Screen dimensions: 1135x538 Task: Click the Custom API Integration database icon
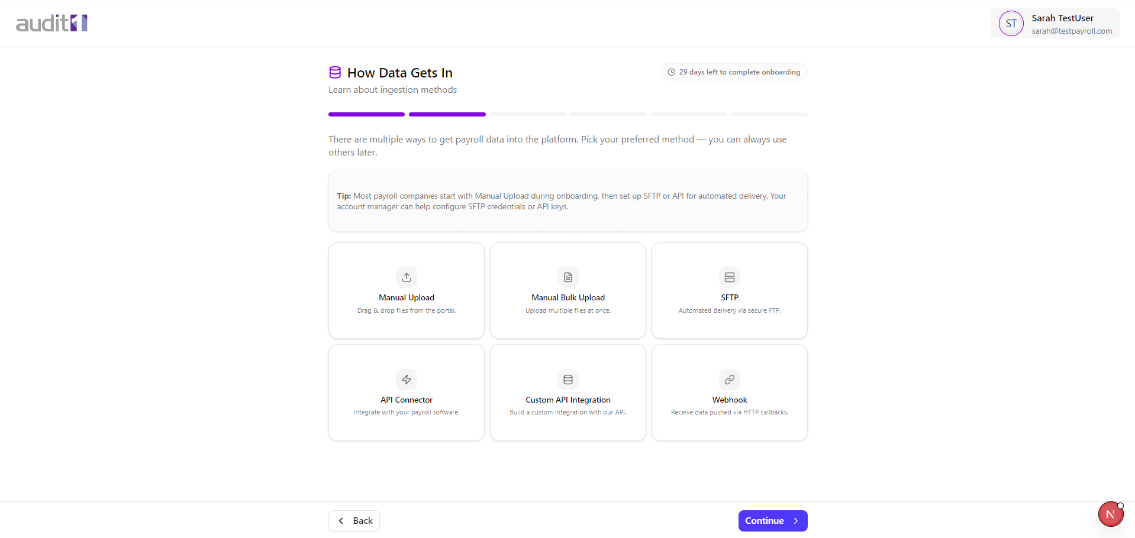point(568,380)
